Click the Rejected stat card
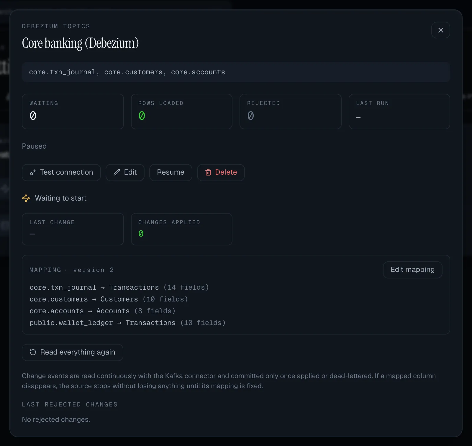This screenshot has height=446, width=472. [x=291, y=112]
